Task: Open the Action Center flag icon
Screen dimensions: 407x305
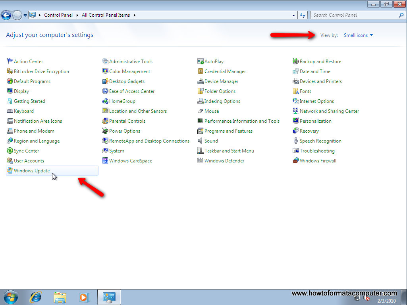Action: pos(10,61)
